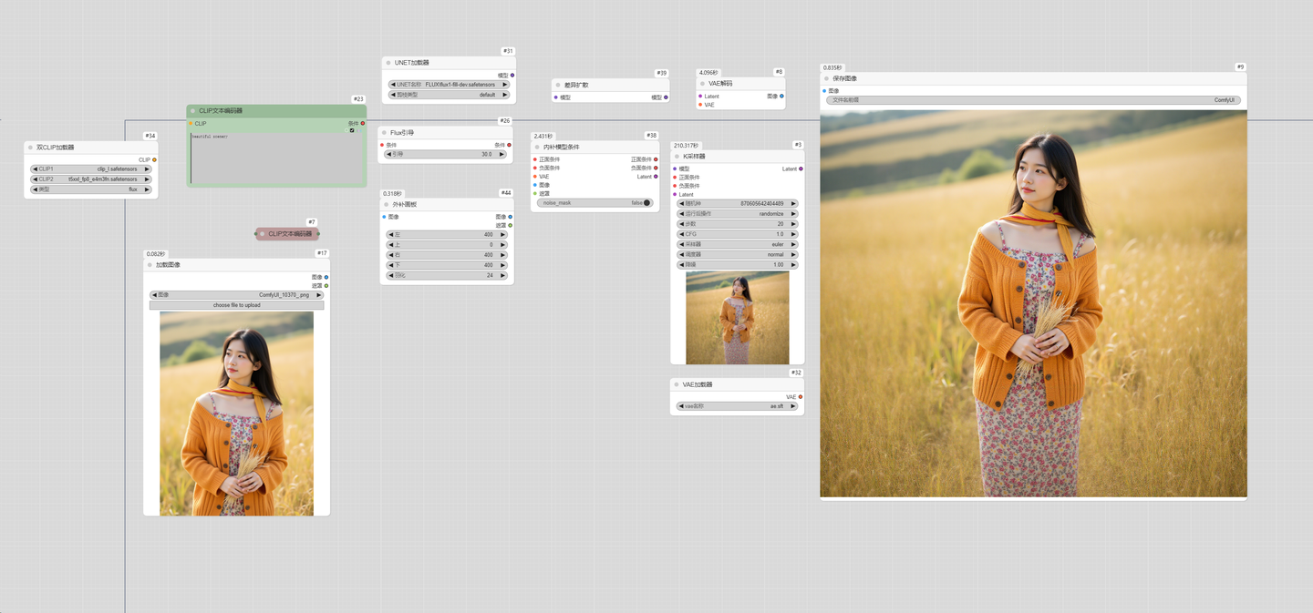This screenshot has width=1313, height=613.
Task: Open the 采样器 euler dropdown
Action: (x=738, y=245)
